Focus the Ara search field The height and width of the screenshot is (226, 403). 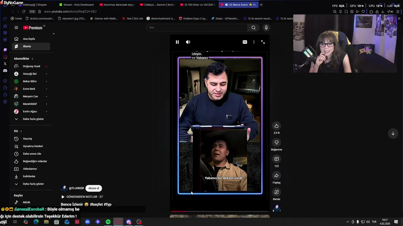(197, 28)
